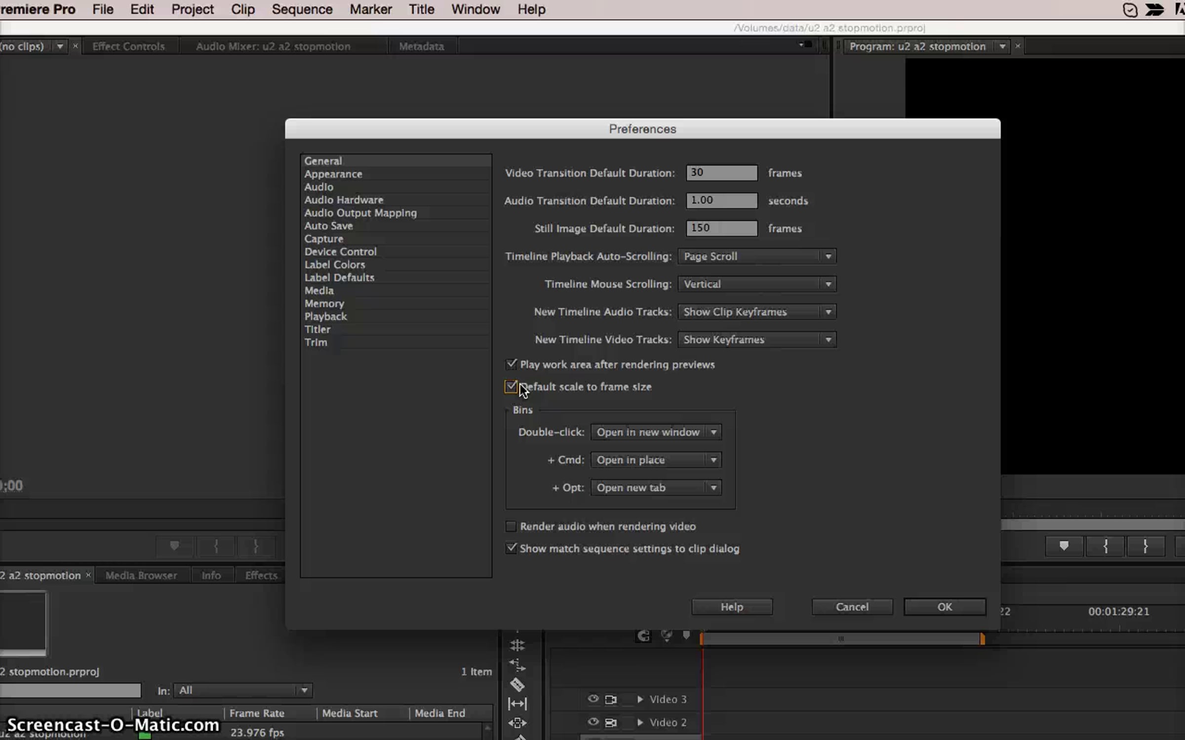Select Auto Save preferences category
The width and height of the screenshot is (1185, 740).
click(328, 226)
